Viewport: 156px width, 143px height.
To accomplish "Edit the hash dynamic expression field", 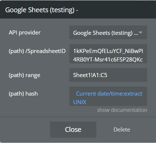I will click(x=108, y=96).
